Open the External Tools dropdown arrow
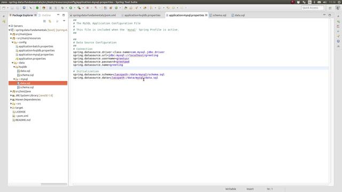Screen dimensions: 342x192 click(83, 8)
